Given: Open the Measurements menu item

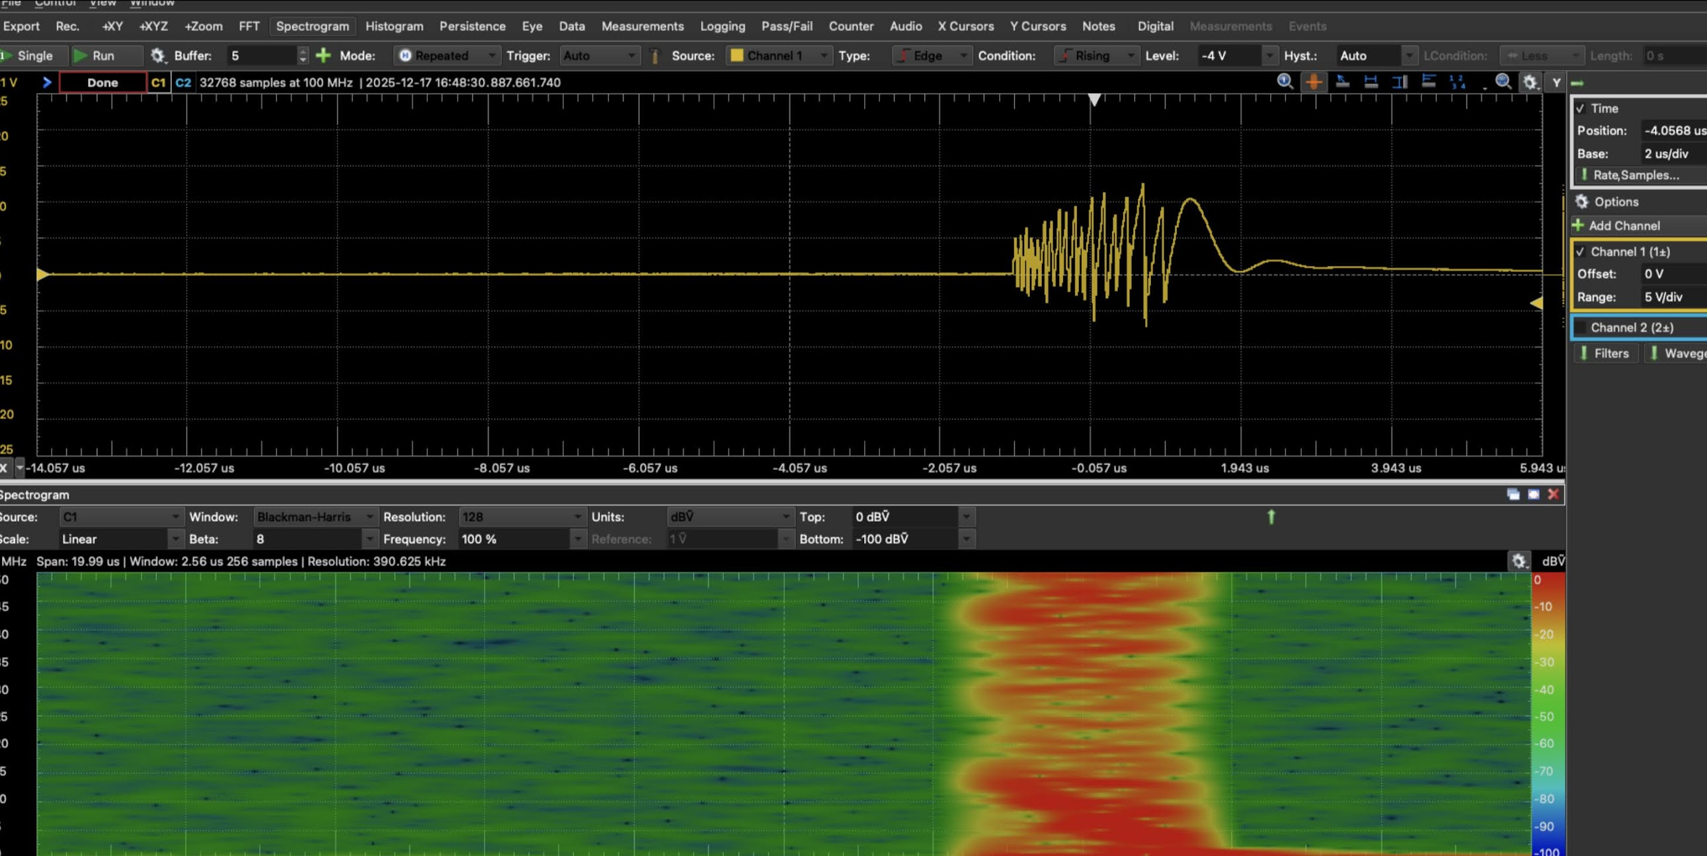Looking at the screenshot, I should [x=642, y=26].
